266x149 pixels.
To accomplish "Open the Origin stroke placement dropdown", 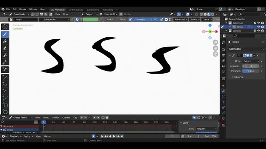I will pyautogui.click(x=90, y=14).
